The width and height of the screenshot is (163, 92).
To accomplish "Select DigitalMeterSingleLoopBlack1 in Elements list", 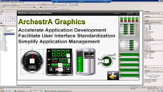I will pos(9,33).
